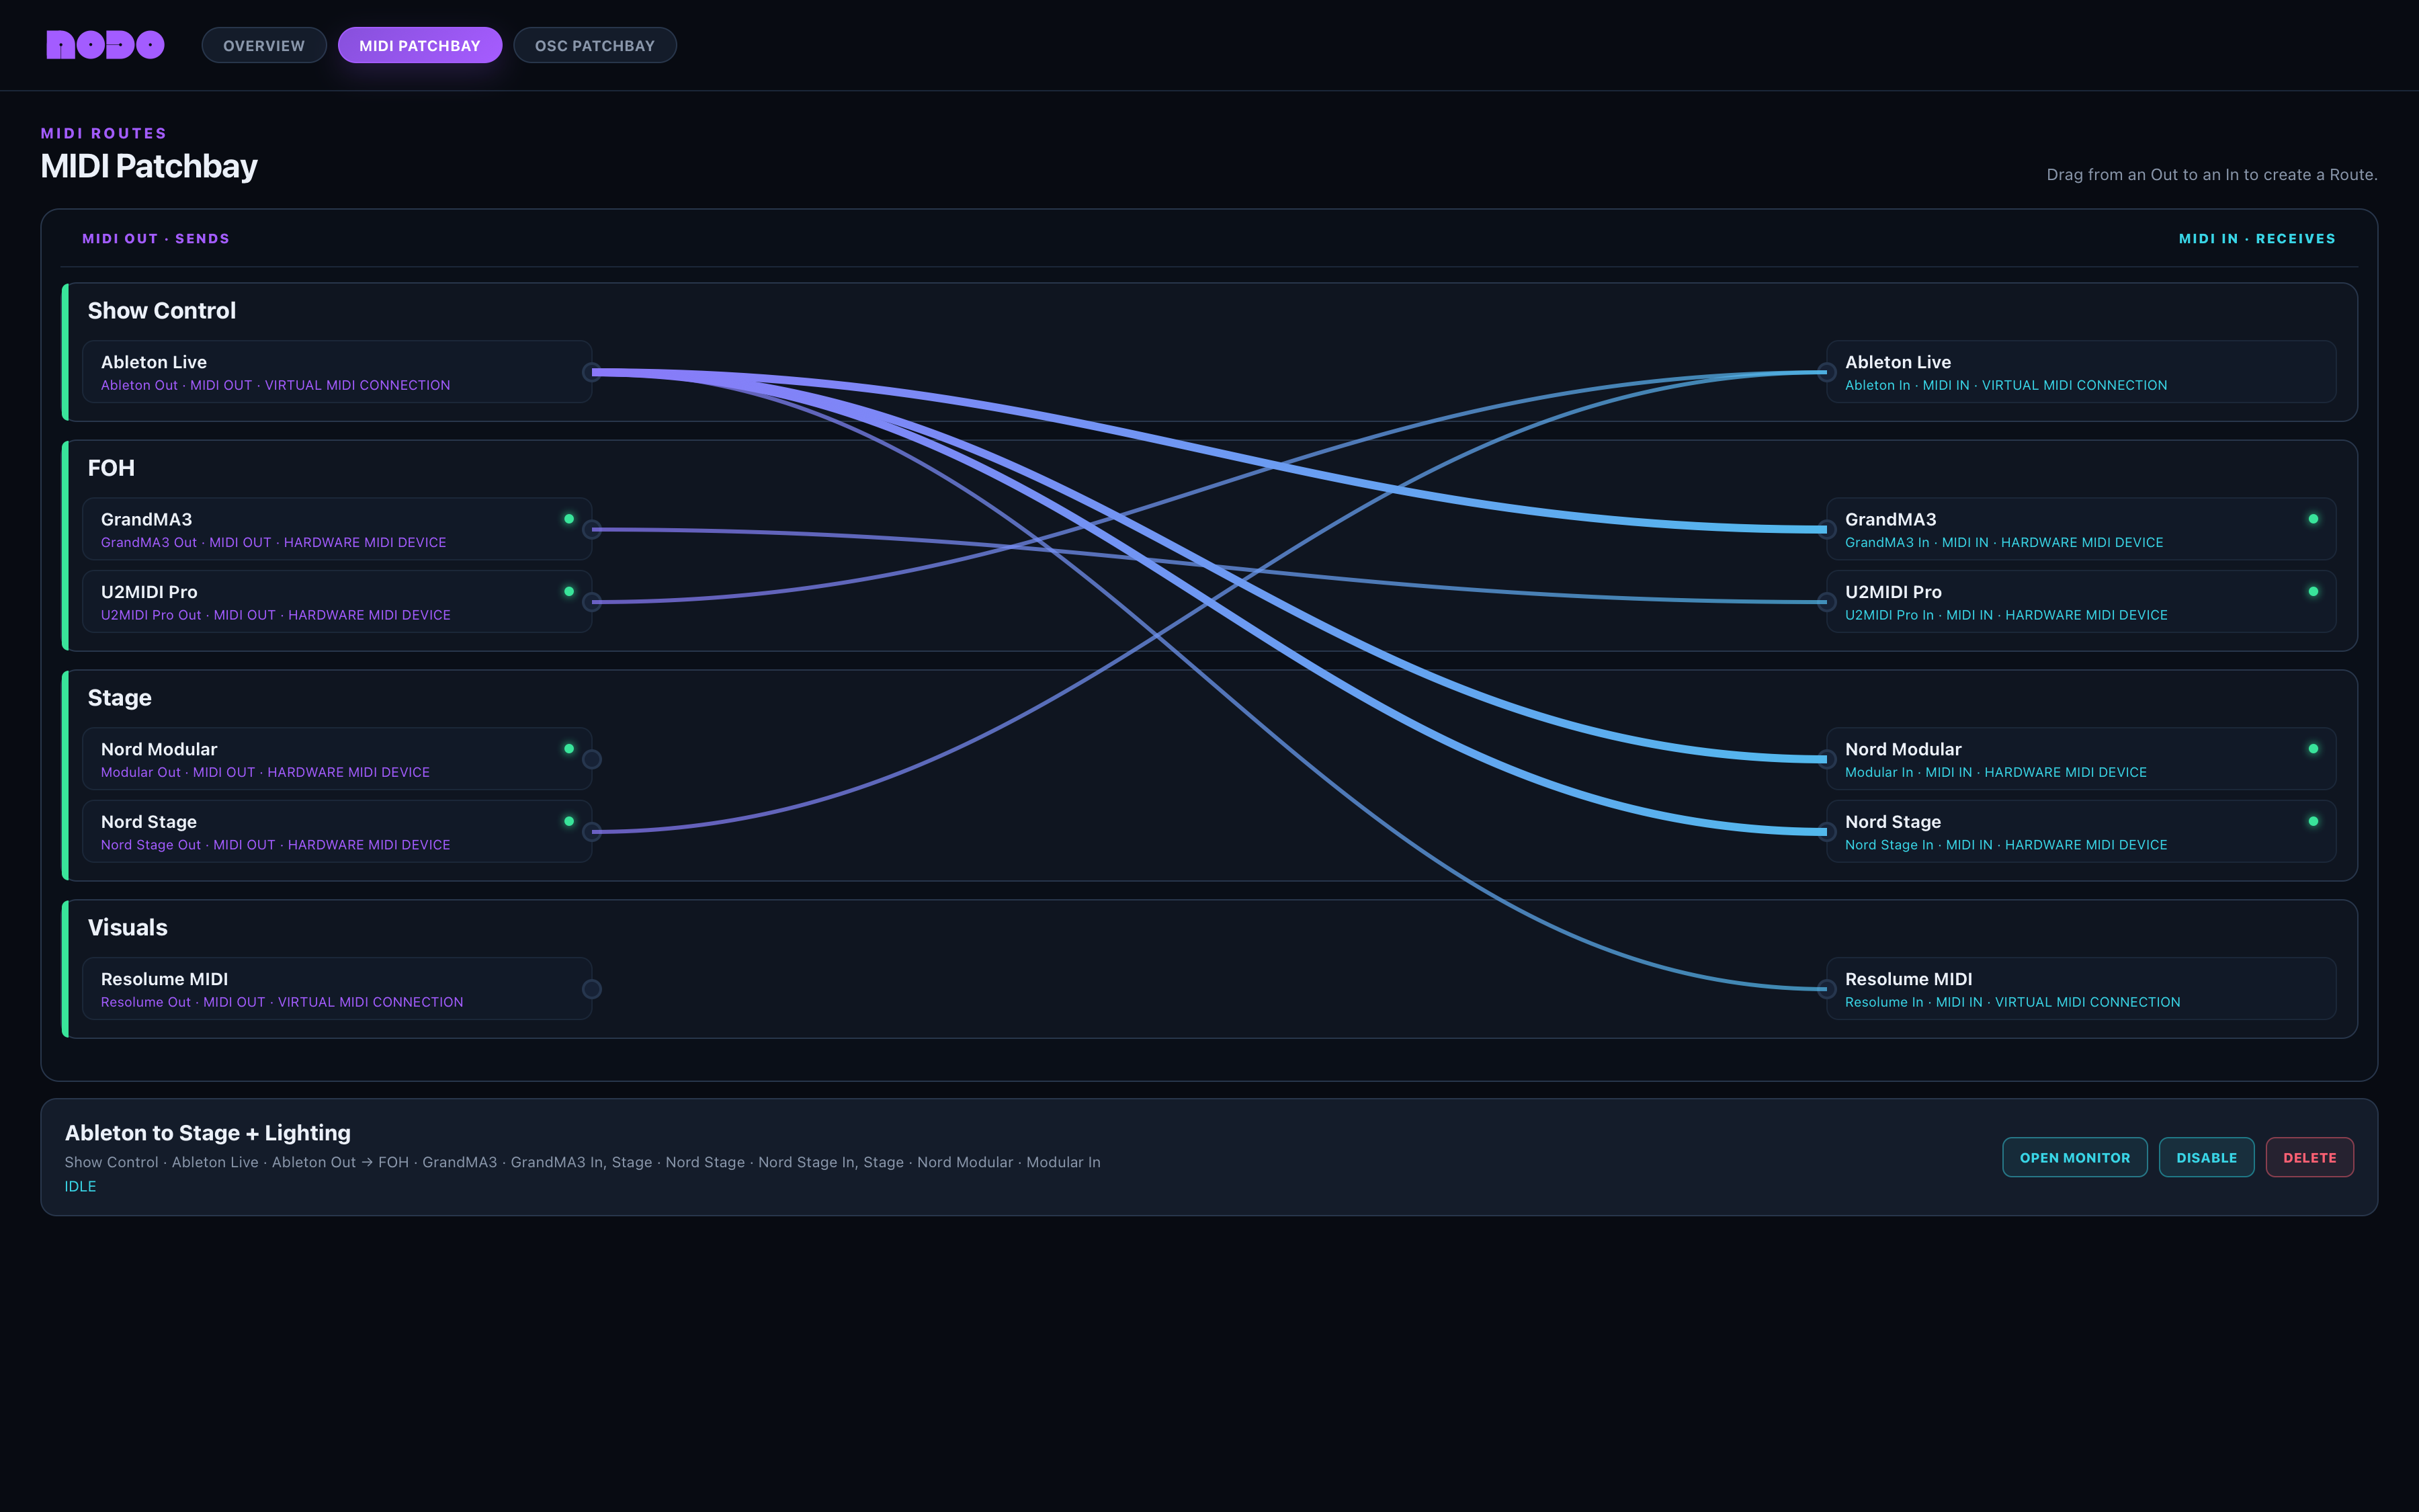Click the Visuals group heading
The width and height of the screenshot is (2419, 1512).
click(128, 928)
